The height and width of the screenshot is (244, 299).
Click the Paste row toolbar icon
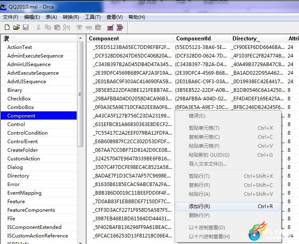point(98,27)
